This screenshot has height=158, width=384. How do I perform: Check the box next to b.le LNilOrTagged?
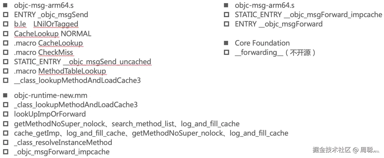[5, 24]
